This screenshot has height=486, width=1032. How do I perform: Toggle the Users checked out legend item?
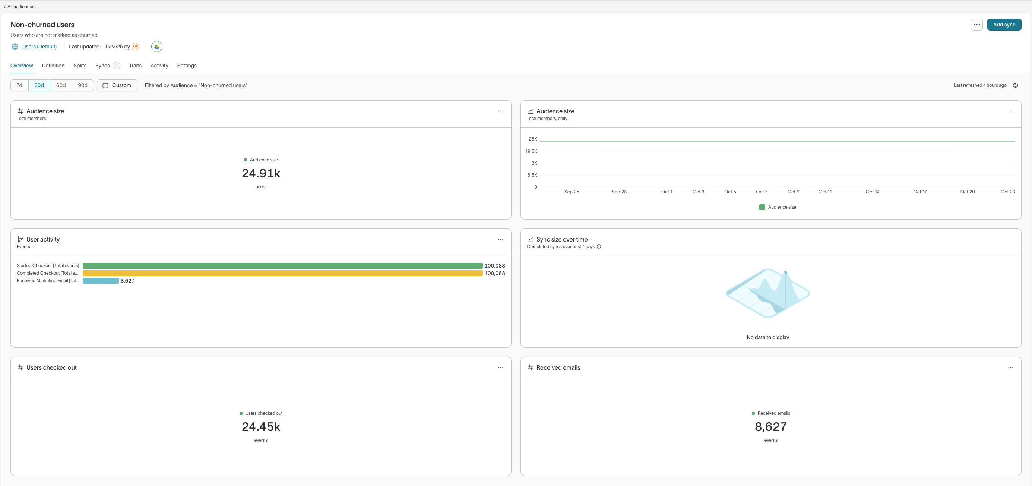click(261, 413)
